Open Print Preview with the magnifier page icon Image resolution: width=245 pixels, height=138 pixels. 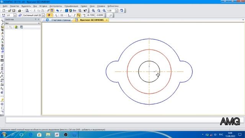(27, 11)
